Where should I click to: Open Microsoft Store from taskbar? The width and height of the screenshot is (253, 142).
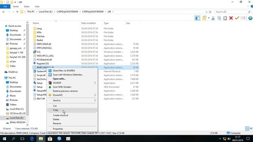(x=50, y=138)
